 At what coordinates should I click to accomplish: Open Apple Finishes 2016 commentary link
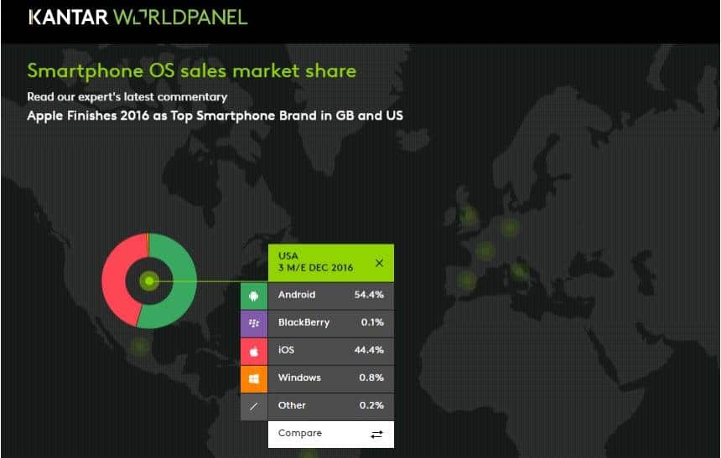tap(215, 116)
